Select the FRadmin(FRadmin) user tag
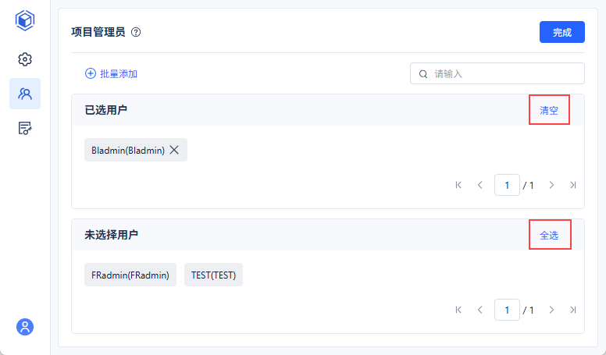606x355 pixels. point(130,275)
